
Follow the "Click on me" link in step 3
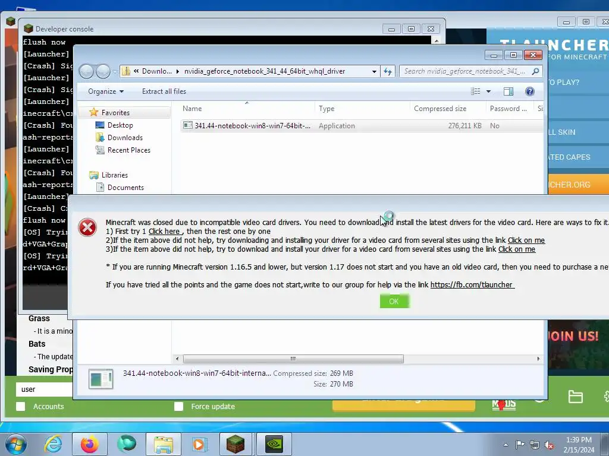click(x=517, y=249)
